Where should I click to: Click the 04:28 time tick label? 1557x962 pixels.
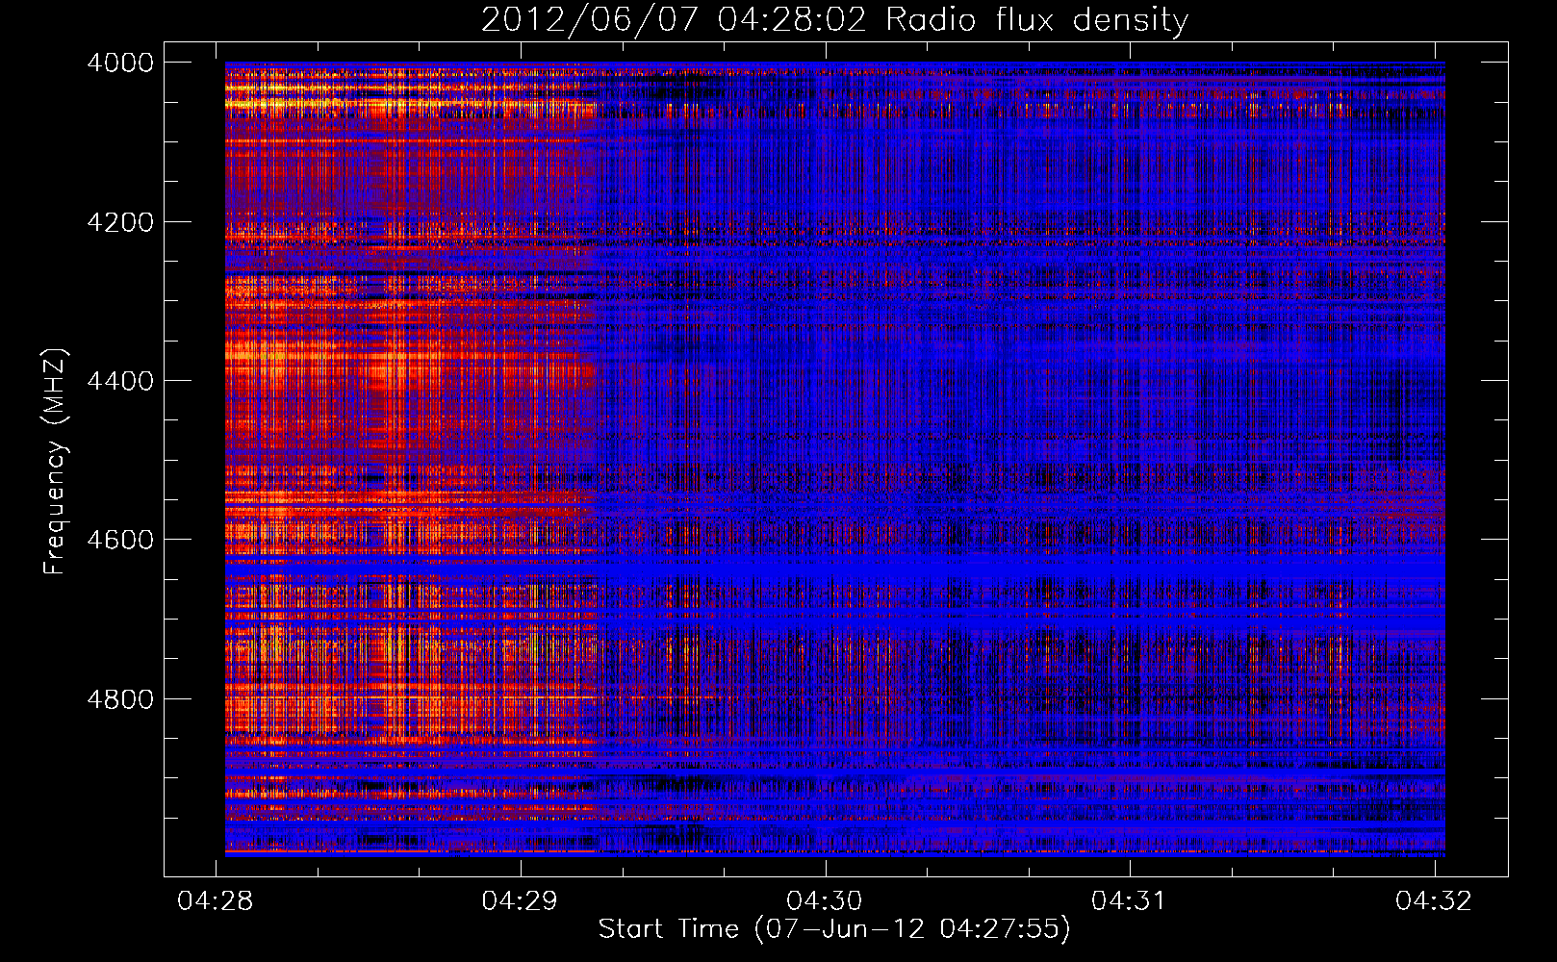click(216, 900)
